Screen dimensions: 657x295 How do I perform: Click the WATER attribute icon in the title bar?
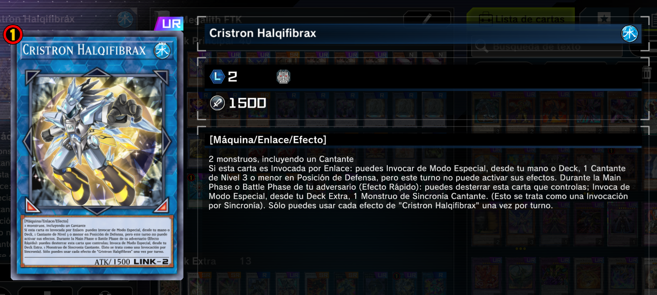point(630,34)
